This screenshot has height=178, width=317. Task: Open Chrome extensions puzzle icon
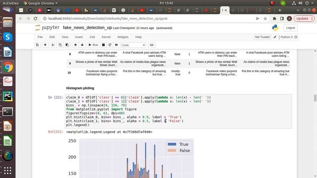[x=274, y=19]
